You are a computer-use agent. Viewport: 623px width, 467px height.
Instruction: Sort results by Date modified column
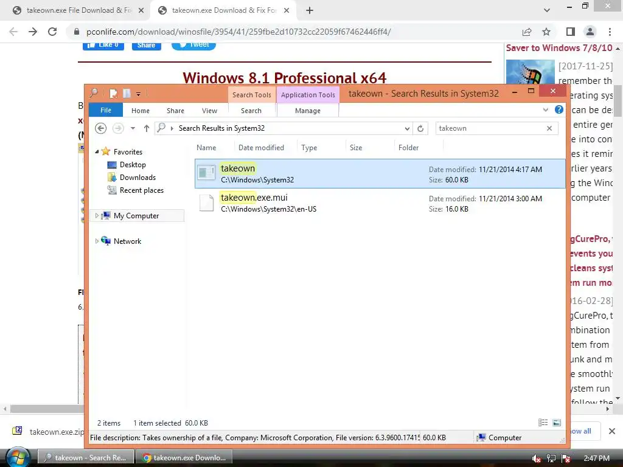(261, 148)
